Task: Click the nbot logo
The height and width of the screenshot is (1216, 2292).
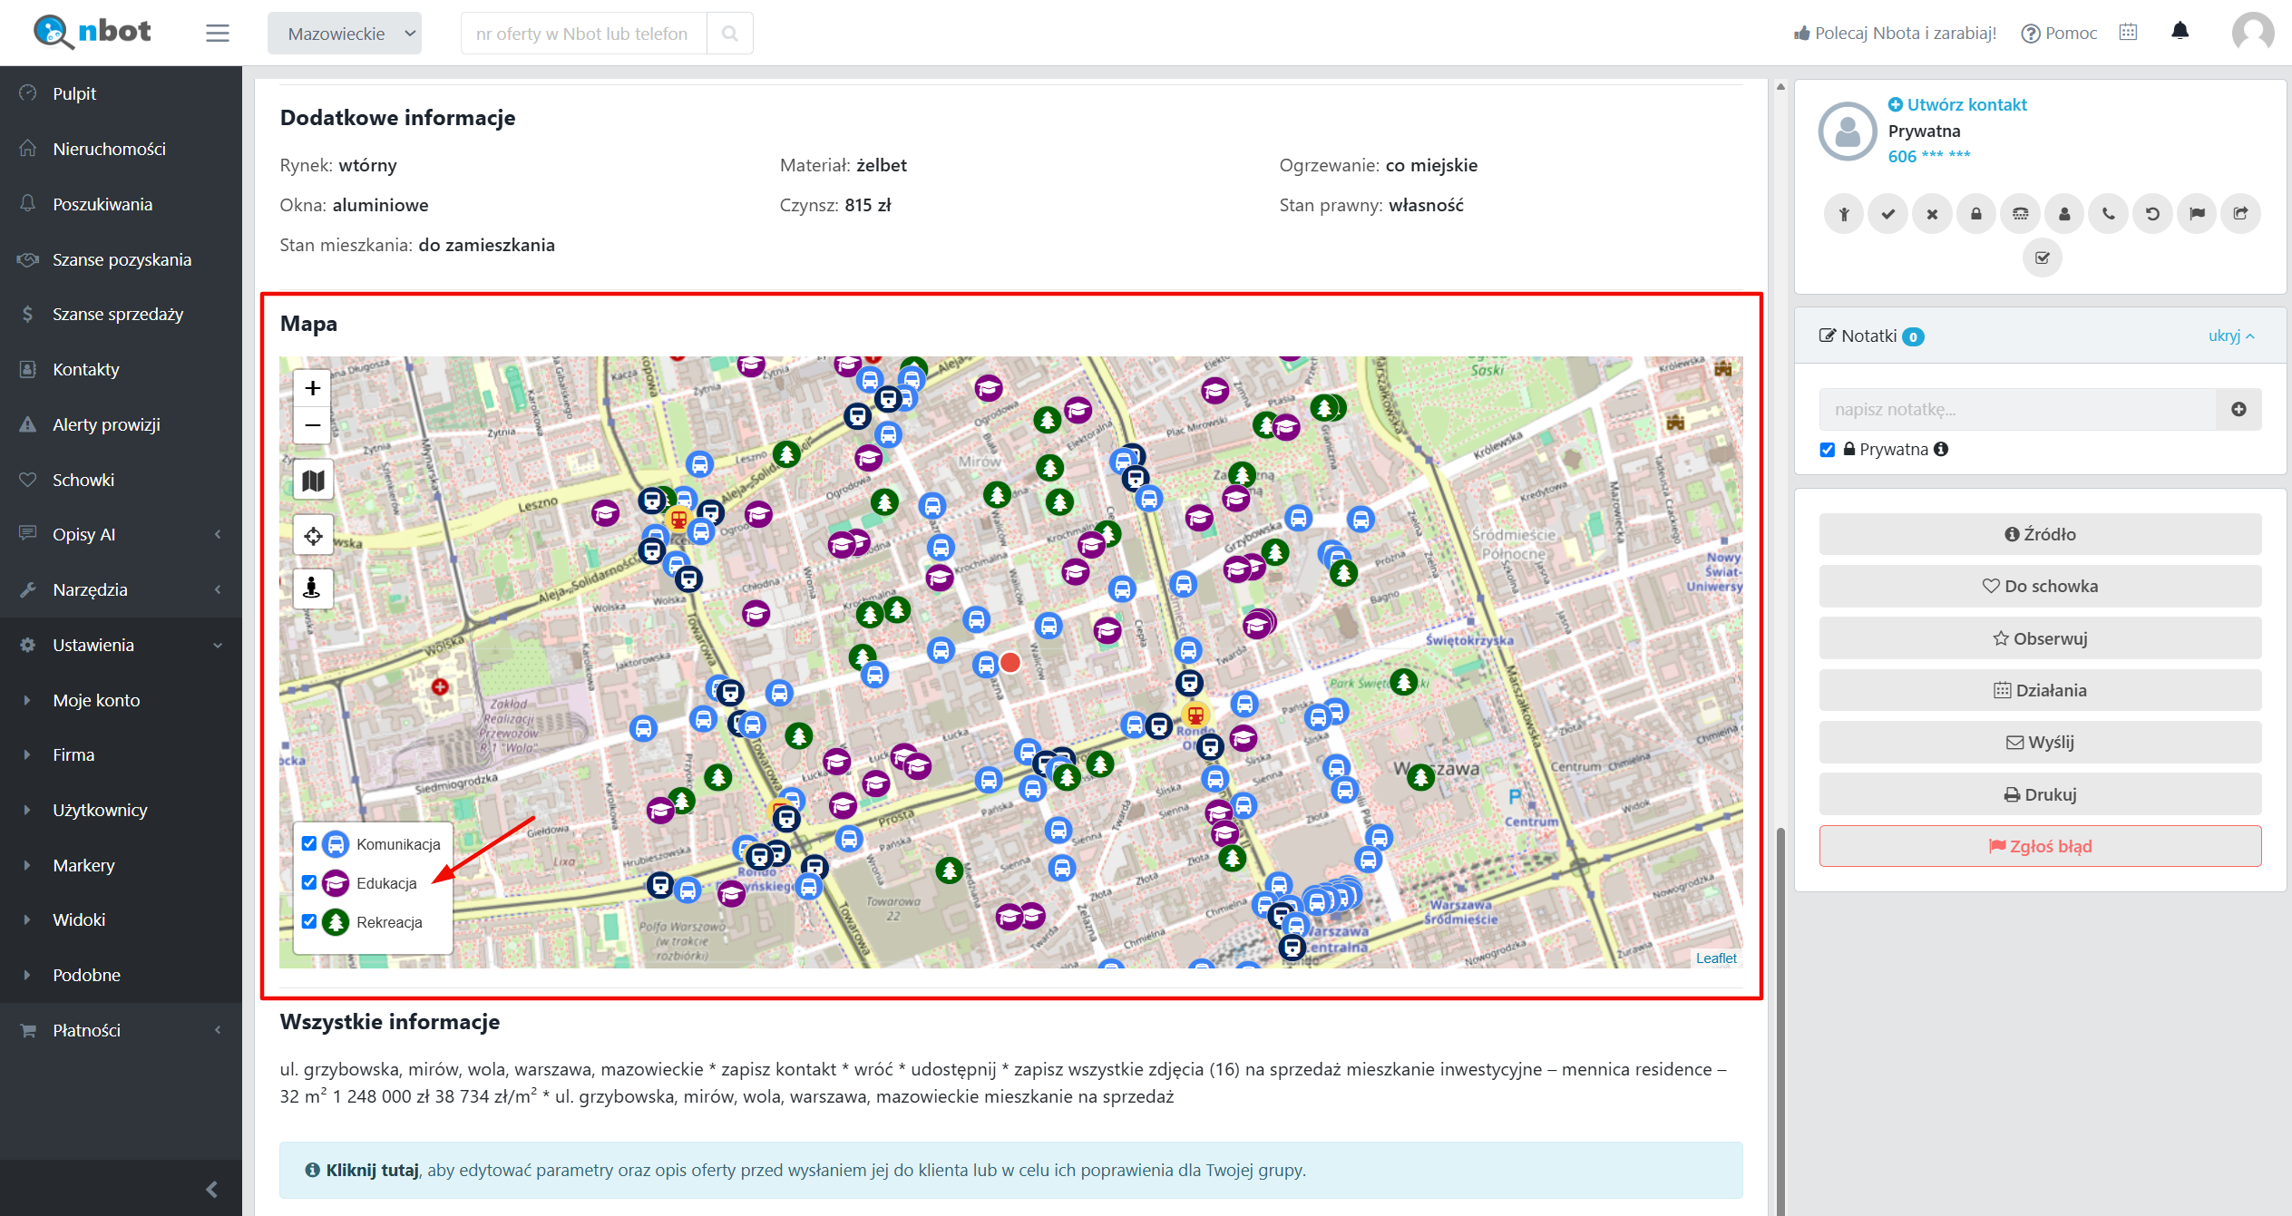Action: point(92,32)
